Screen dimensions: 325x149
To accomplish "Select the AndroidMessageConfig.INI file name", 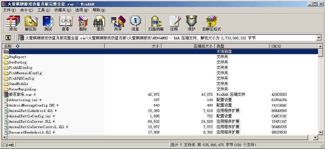I will 34,105.
